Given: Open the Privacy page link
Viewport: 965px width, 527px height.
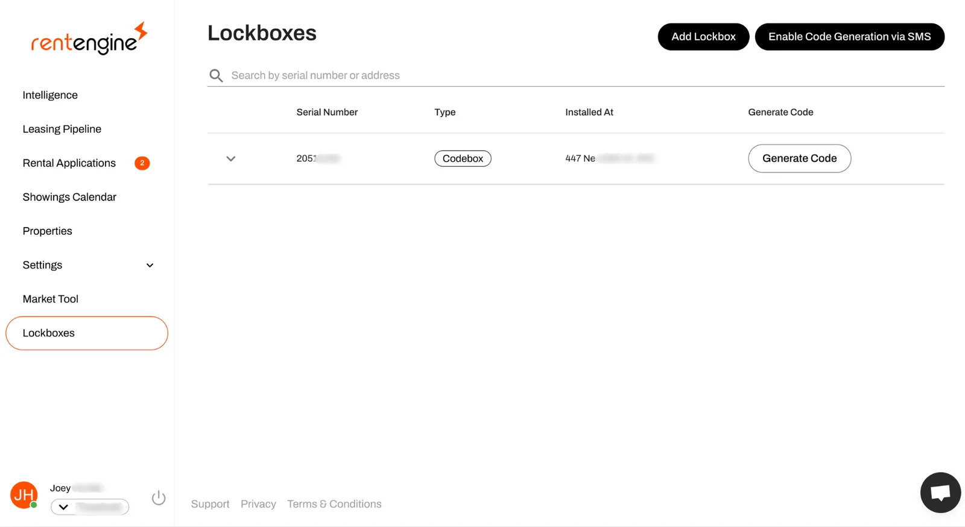Looking at the screenshot, I should 258,503.
